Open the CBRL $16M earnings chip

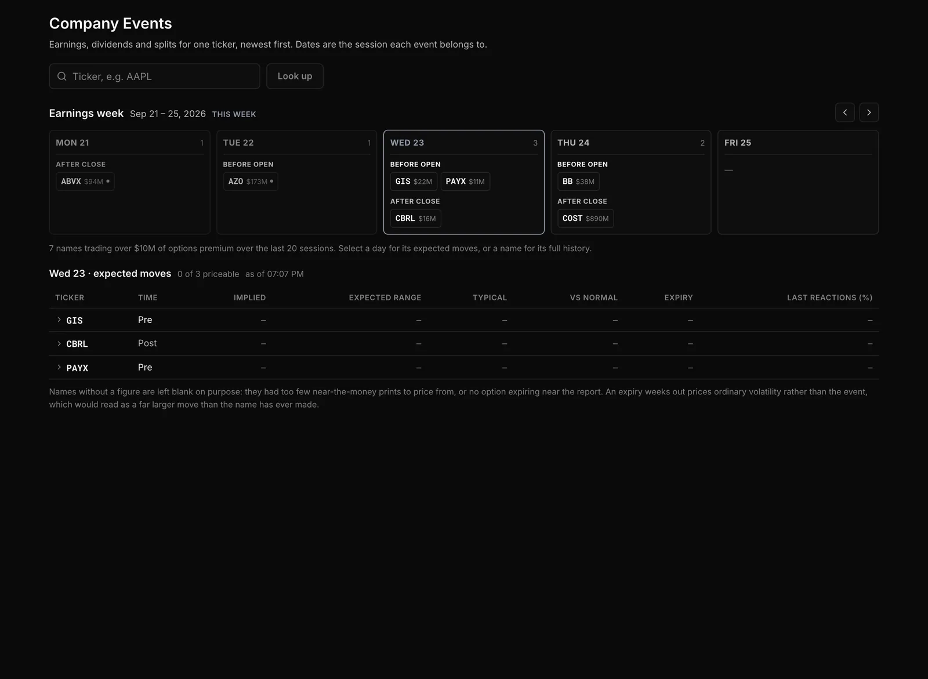coord(415,219)
